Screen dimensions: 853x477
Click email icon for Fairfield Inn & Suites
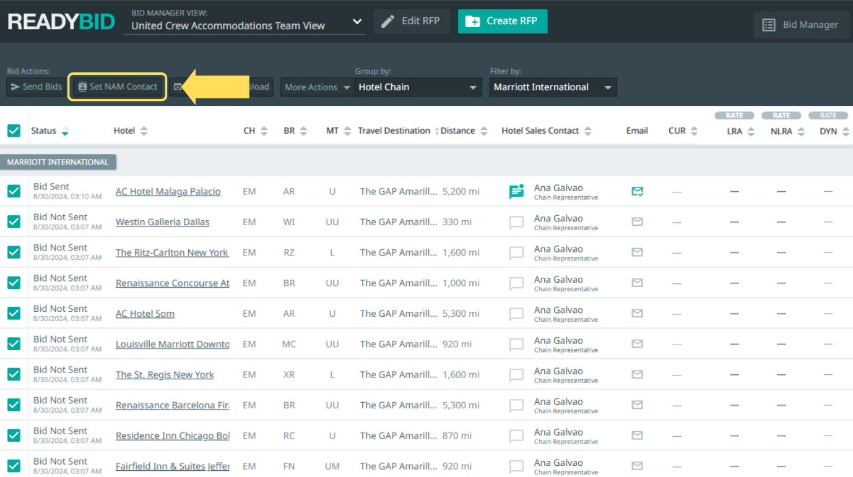[x=637, y=466]
